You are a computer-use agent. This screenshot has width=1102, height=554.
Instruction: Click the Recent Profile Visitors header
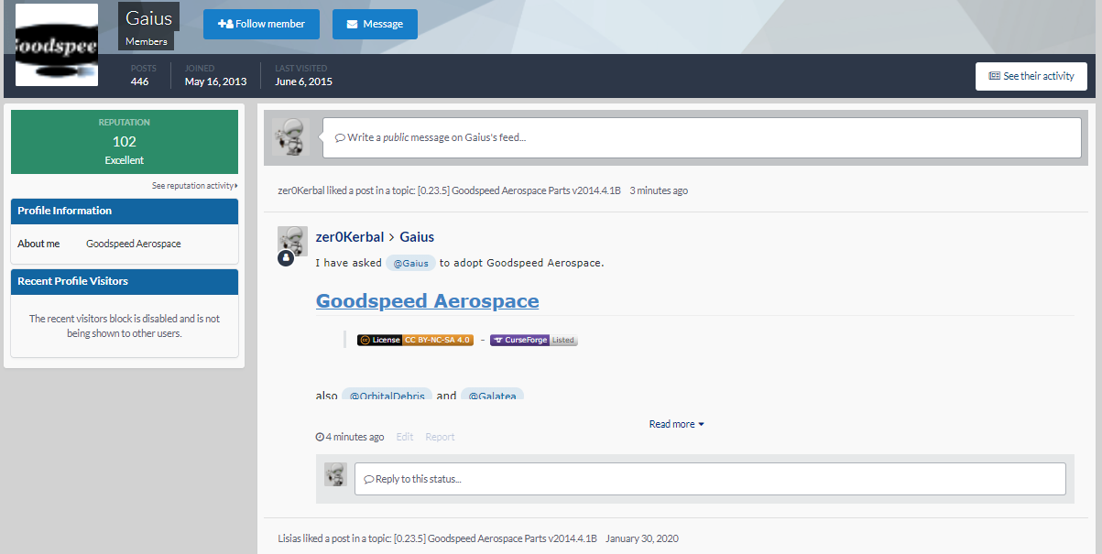point(125,281)
